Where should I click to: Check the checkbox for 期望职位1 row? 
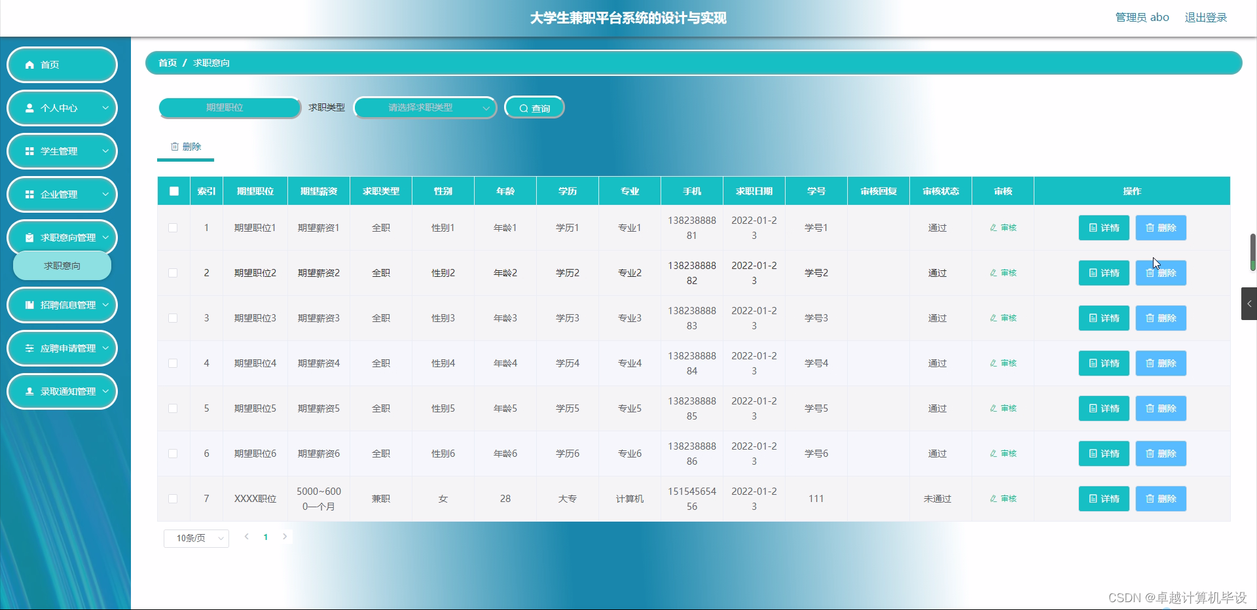[173, 228]
